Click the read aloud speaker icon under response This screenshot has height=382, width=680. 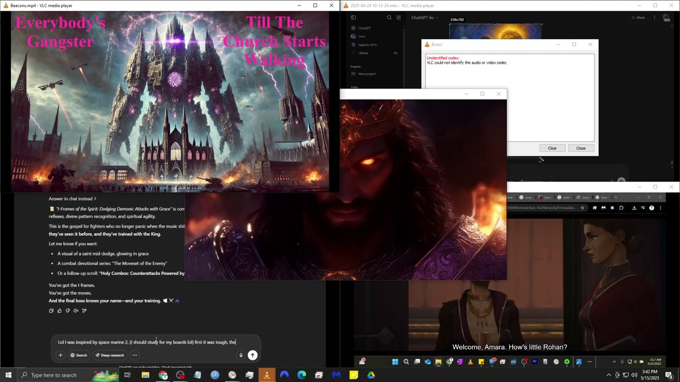coord(76,311)
